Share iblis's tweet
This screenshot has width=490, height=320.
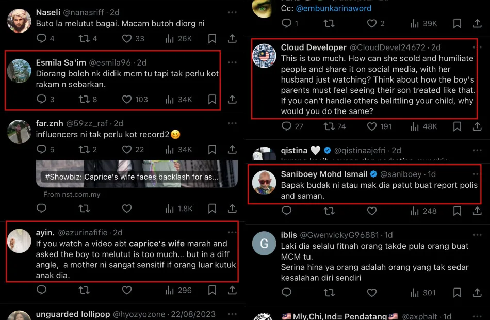[477, 293]
